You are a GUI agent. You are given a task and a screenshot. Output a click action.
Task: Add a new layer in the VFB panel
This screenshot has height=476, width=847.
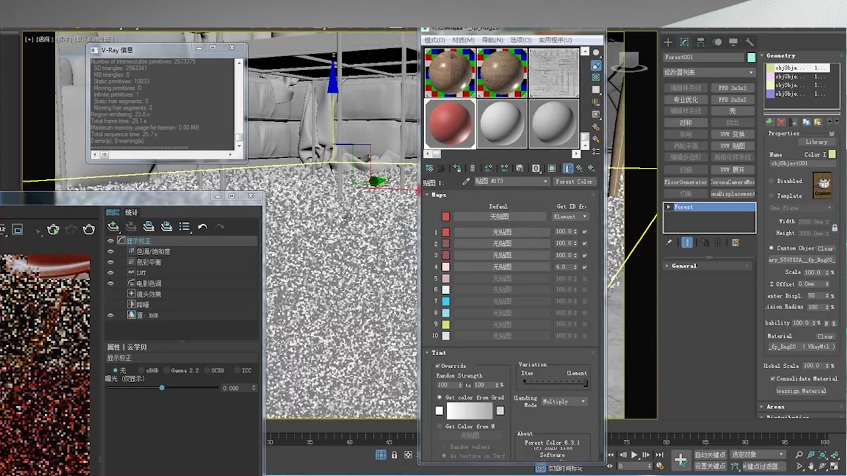tap(112, 227)
